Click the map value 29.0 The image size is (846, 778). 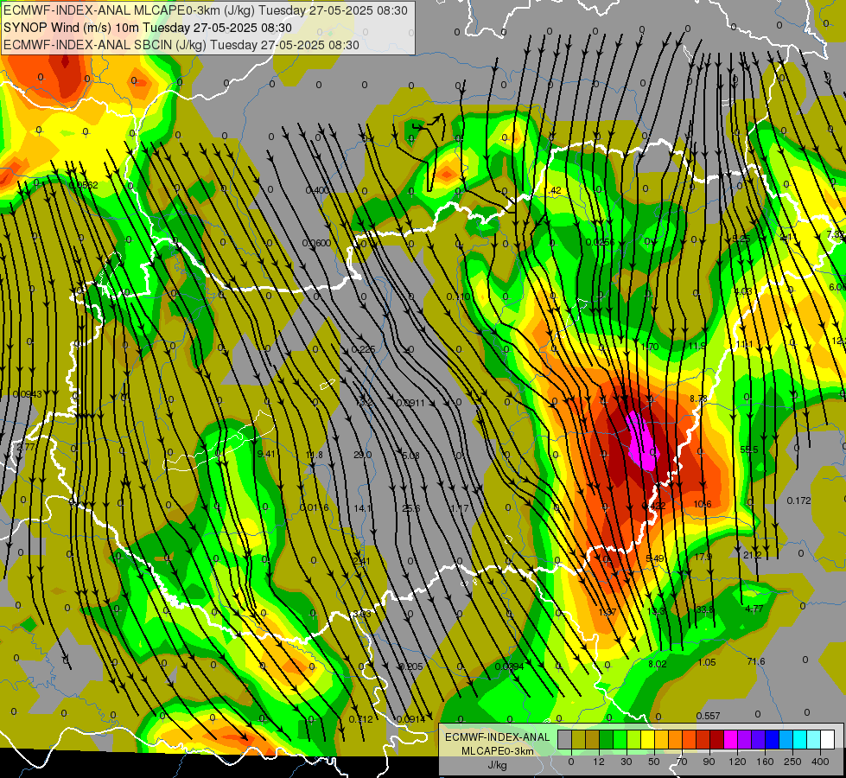363,456
